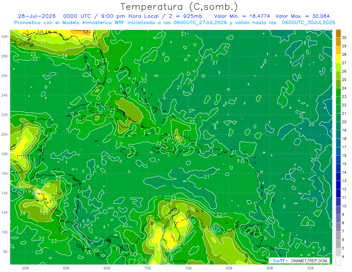The height and width of the screenshot is (272, 352).
Task: Click the "85W" longitude axis label
Action: (66, 268)
